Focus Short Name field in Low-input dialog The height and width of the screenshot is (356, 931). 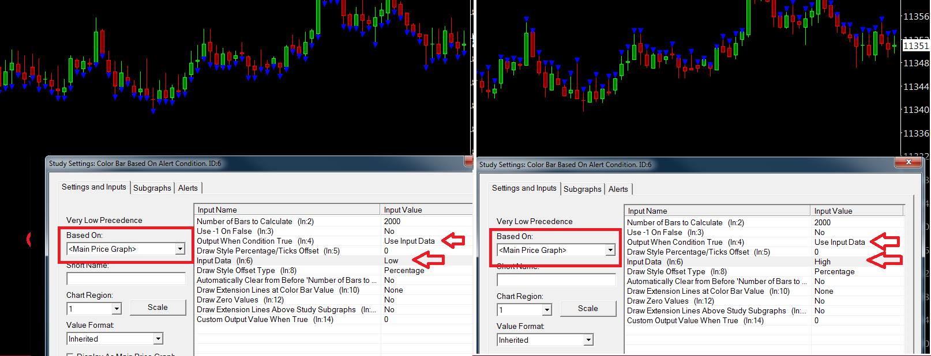pos(126,279)
